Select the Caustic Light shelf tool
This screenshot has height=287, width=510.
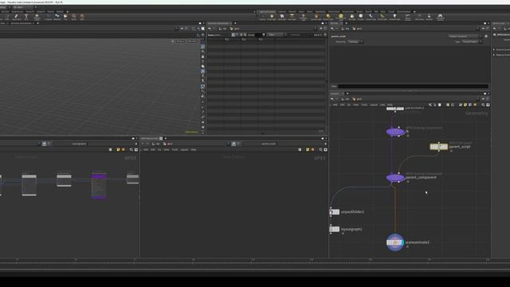(371, 17)
